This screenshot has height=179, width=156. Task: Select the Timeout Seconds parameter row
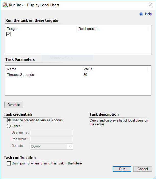click(78, 75)
